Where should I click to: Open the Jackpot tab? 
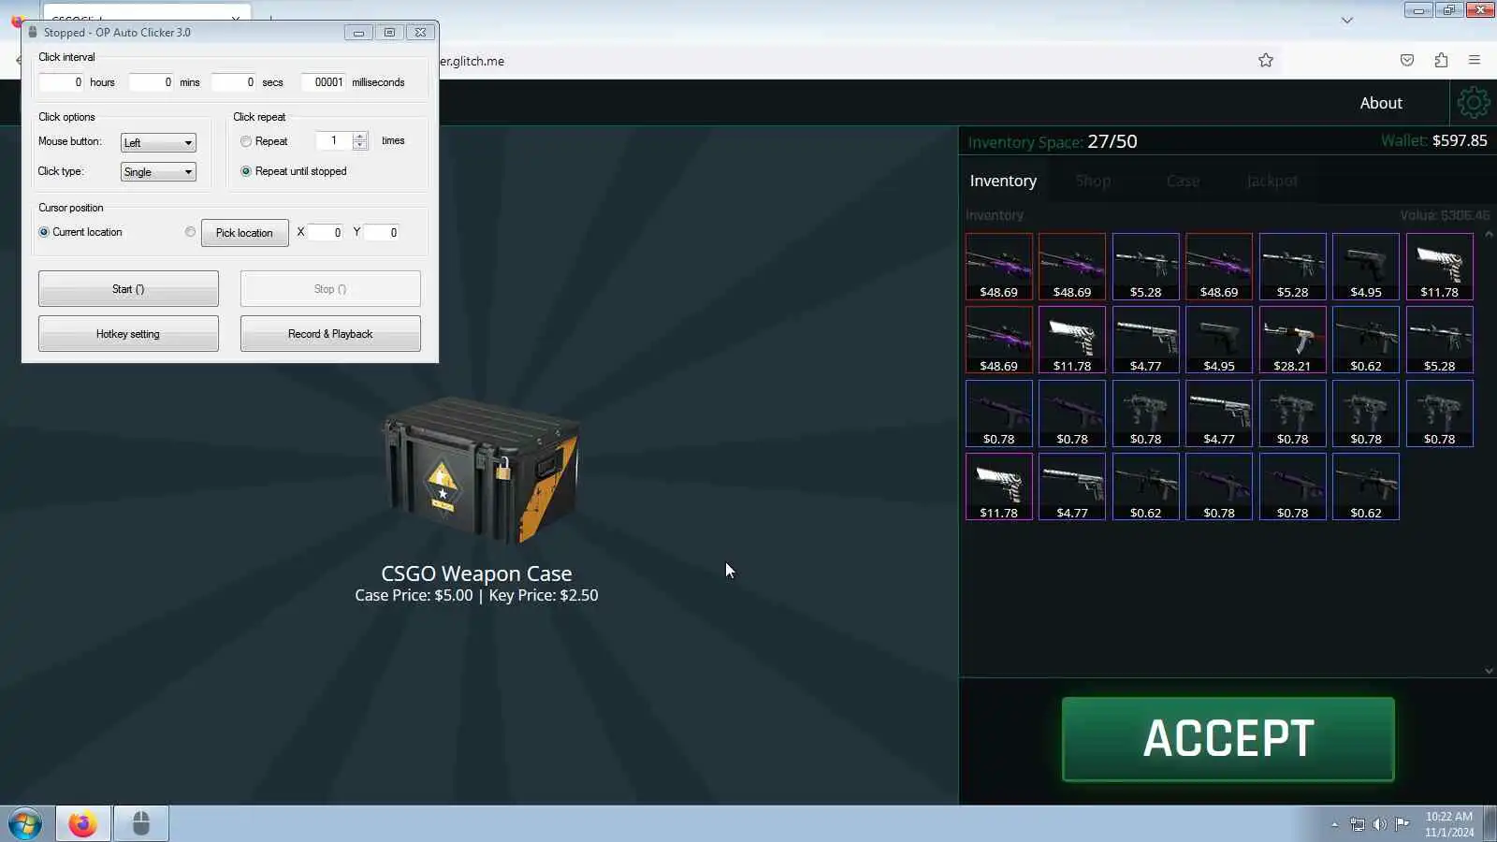(1272, 181)
